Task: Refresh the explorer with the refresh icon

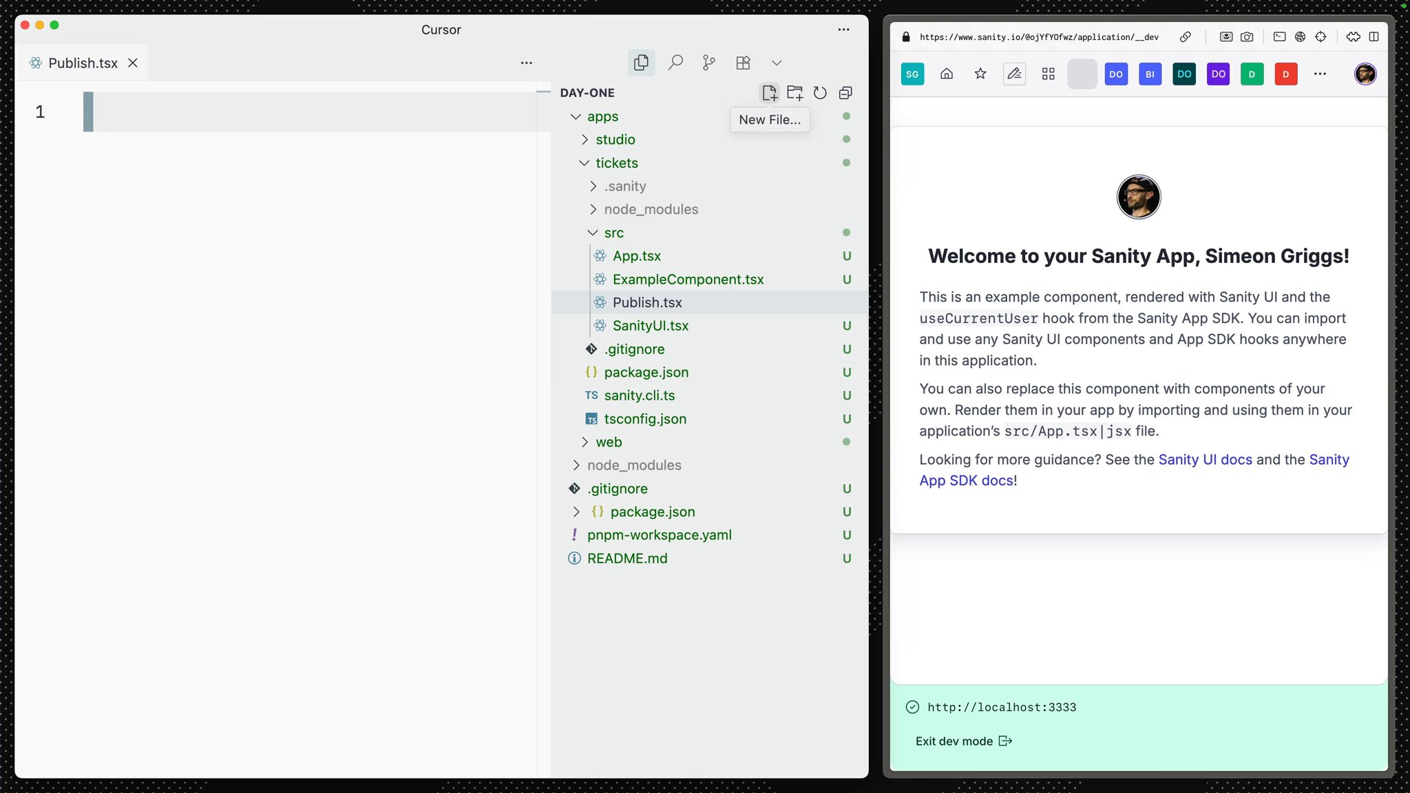Action: click(x=820, y=92)
